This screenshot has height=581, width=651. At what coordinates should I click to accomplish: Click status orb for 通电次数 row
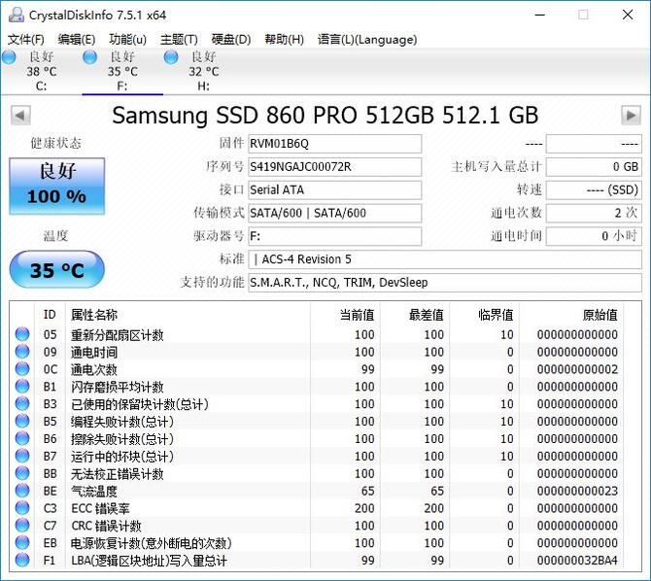click(x=22, y=370)
